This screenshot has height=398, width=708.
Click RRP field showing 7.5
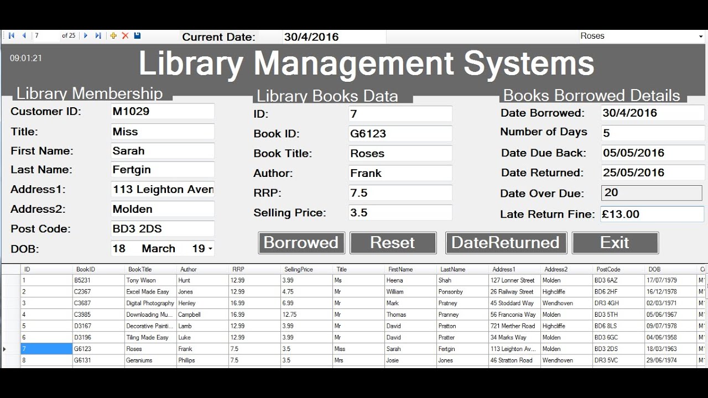point(400,193)
